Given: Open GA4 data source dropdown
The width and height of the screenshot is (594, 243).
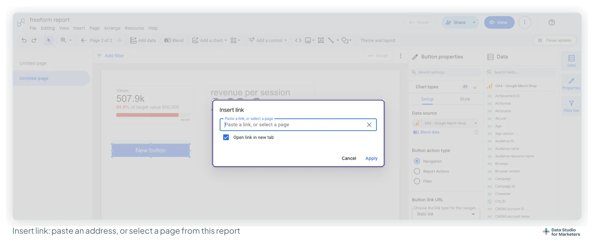Looking at the screenshot, I should point(446,123).
